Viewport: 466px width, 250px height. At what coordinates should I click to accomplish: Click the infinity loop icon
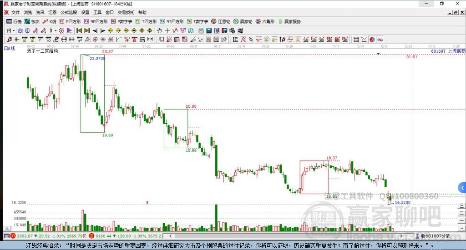click(x=380, y=40)
